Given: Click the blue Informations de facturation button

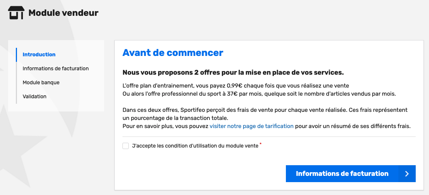Looking at the screenshot, I should coord(350,173).
